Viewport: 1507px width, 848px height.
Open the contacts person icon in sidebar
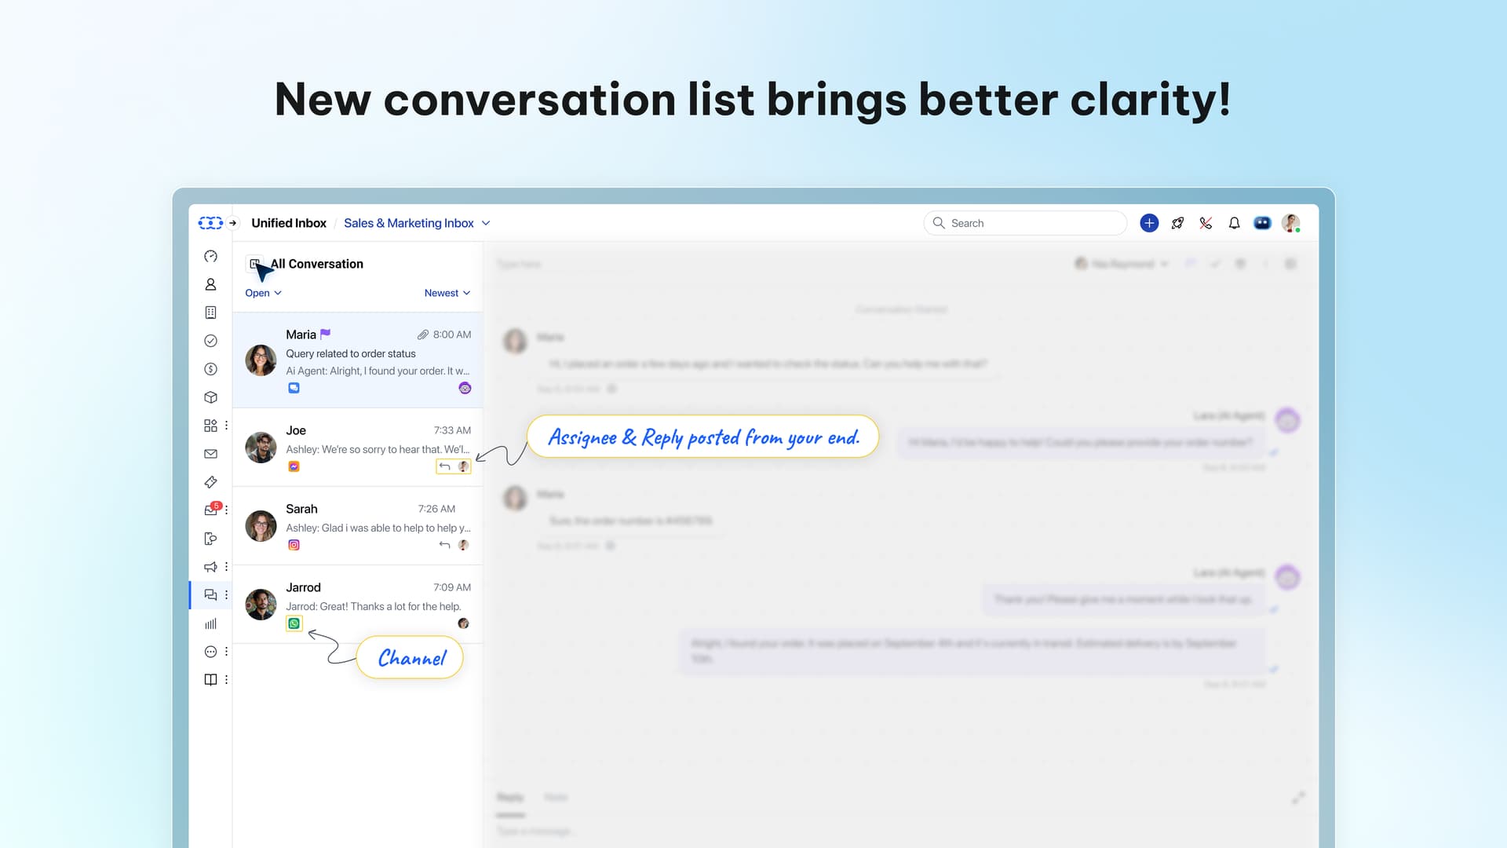click(x=210, y=284)
